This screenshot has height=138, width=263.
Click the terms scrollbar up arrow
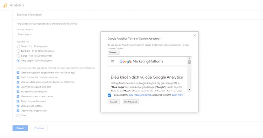coord(189,59)
